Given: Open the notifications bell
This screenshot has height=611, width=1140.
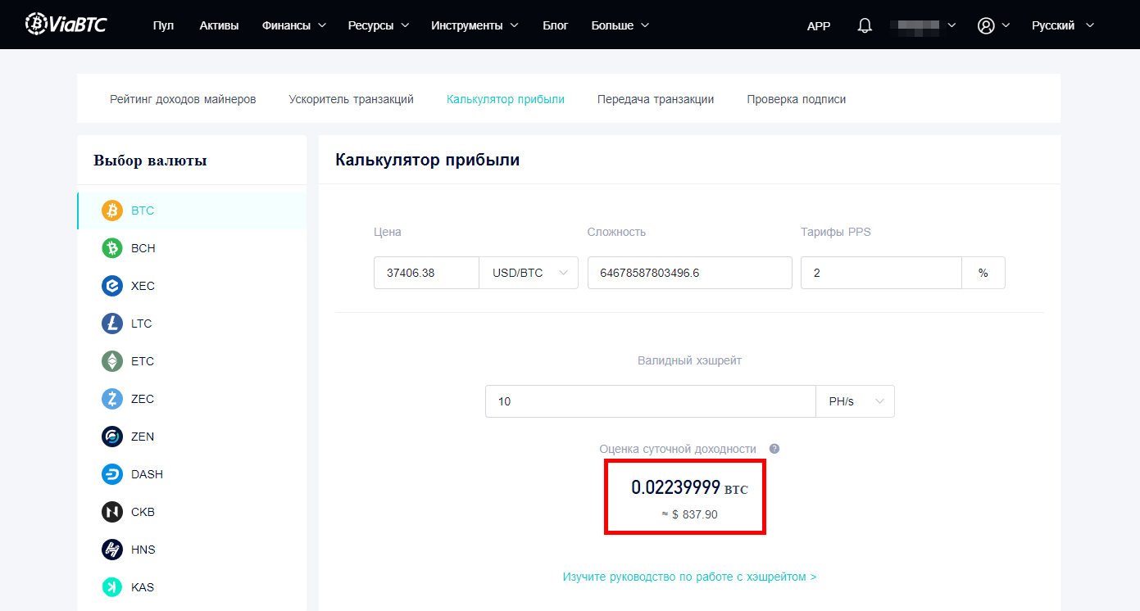Looking at the screenshot, I should click(x=865, y=25).
